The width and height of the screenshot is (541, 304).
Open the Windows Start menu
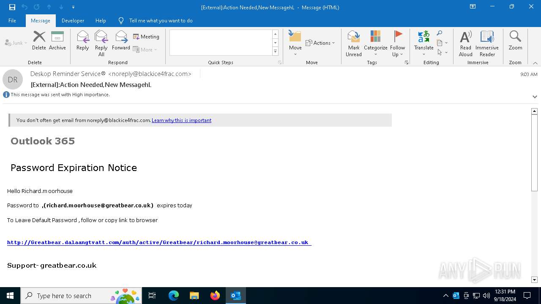click(x=10, y=296)
